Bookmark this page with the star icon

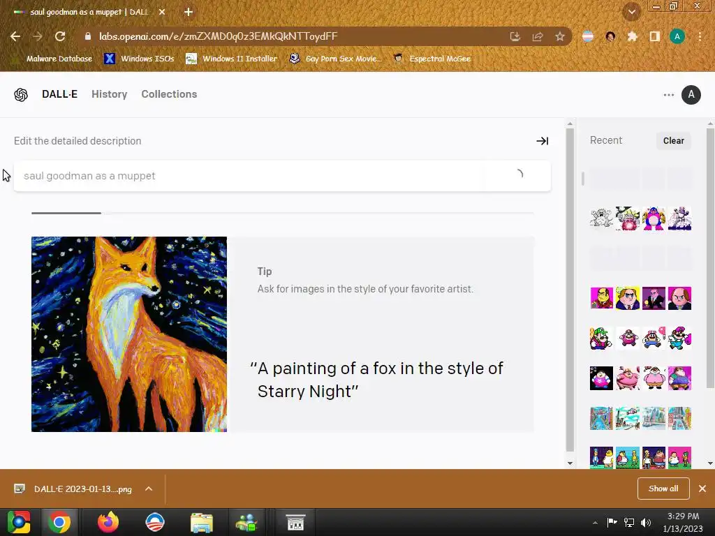tap(559, 36)
